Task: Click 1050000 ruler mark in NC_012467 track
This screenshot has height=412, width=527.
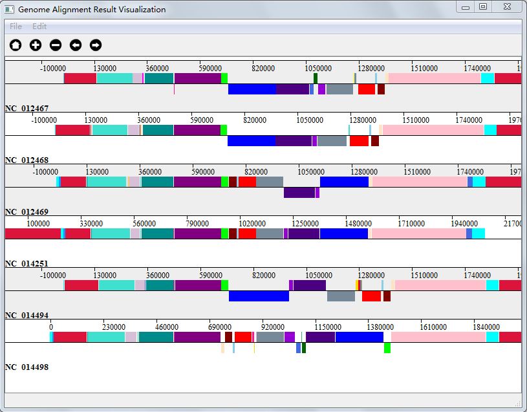Action: [318, 68]
